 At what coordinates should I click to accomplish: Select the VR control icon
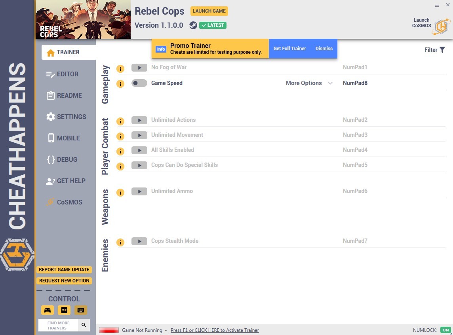tap(64, 310)
